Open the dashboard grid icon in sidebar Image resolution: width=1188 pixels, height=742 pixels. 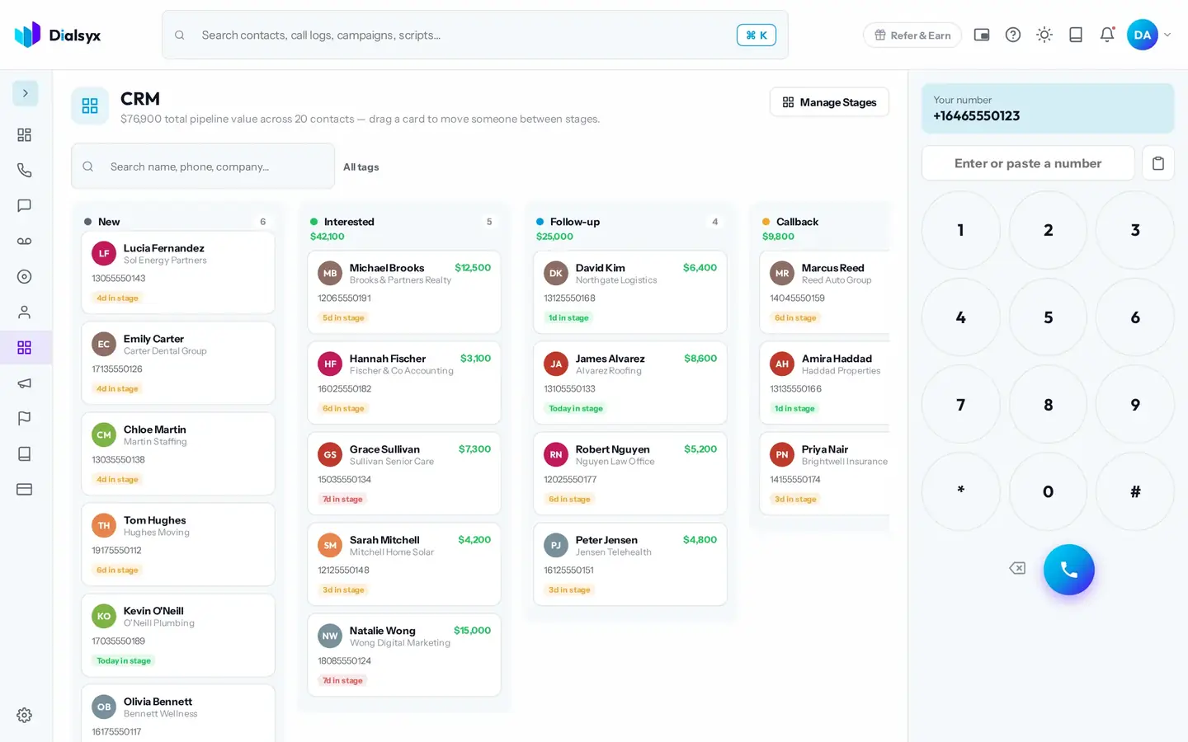(x=25, y=134)
